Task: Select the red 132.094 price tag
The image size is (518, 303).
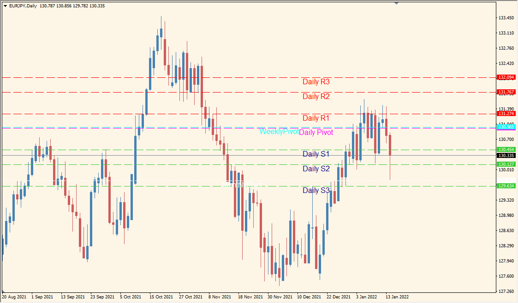Action: click(506, 77)
